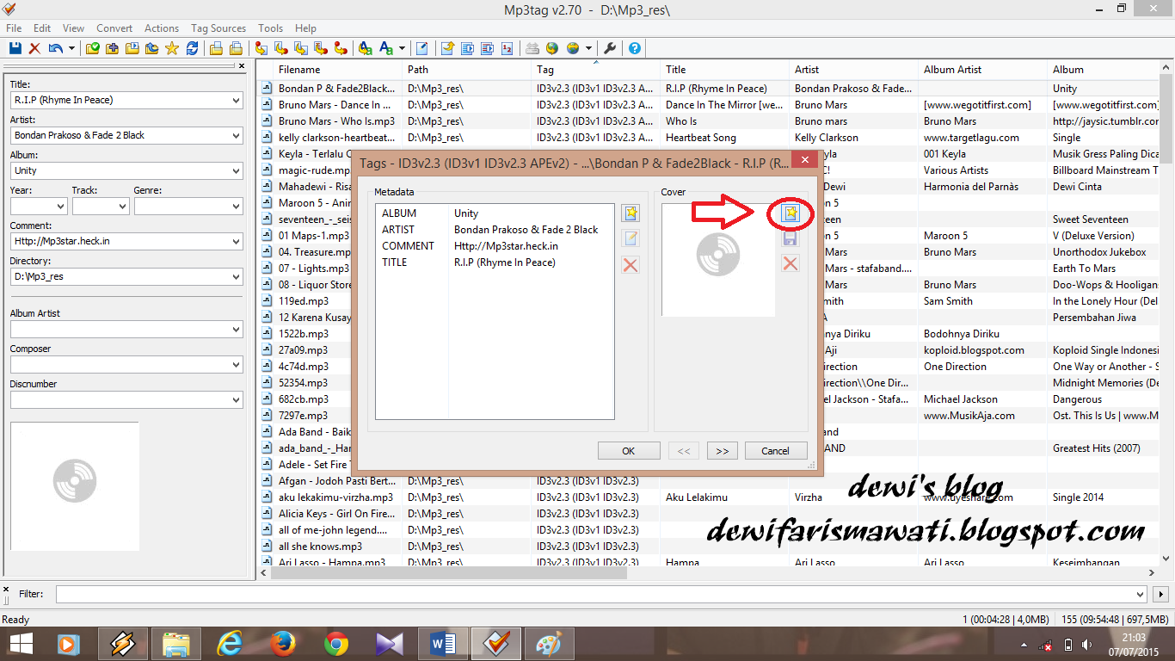Select file 'Alicia Keys - Girl On Fire'
Image resolution: width=1175 pixels, height=661 pixels.
click(337, 514)
